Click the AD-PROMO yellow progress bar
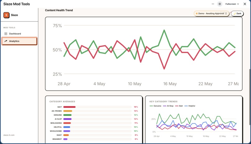Screen dimensions: 251x144 click(x=68, y=111)
